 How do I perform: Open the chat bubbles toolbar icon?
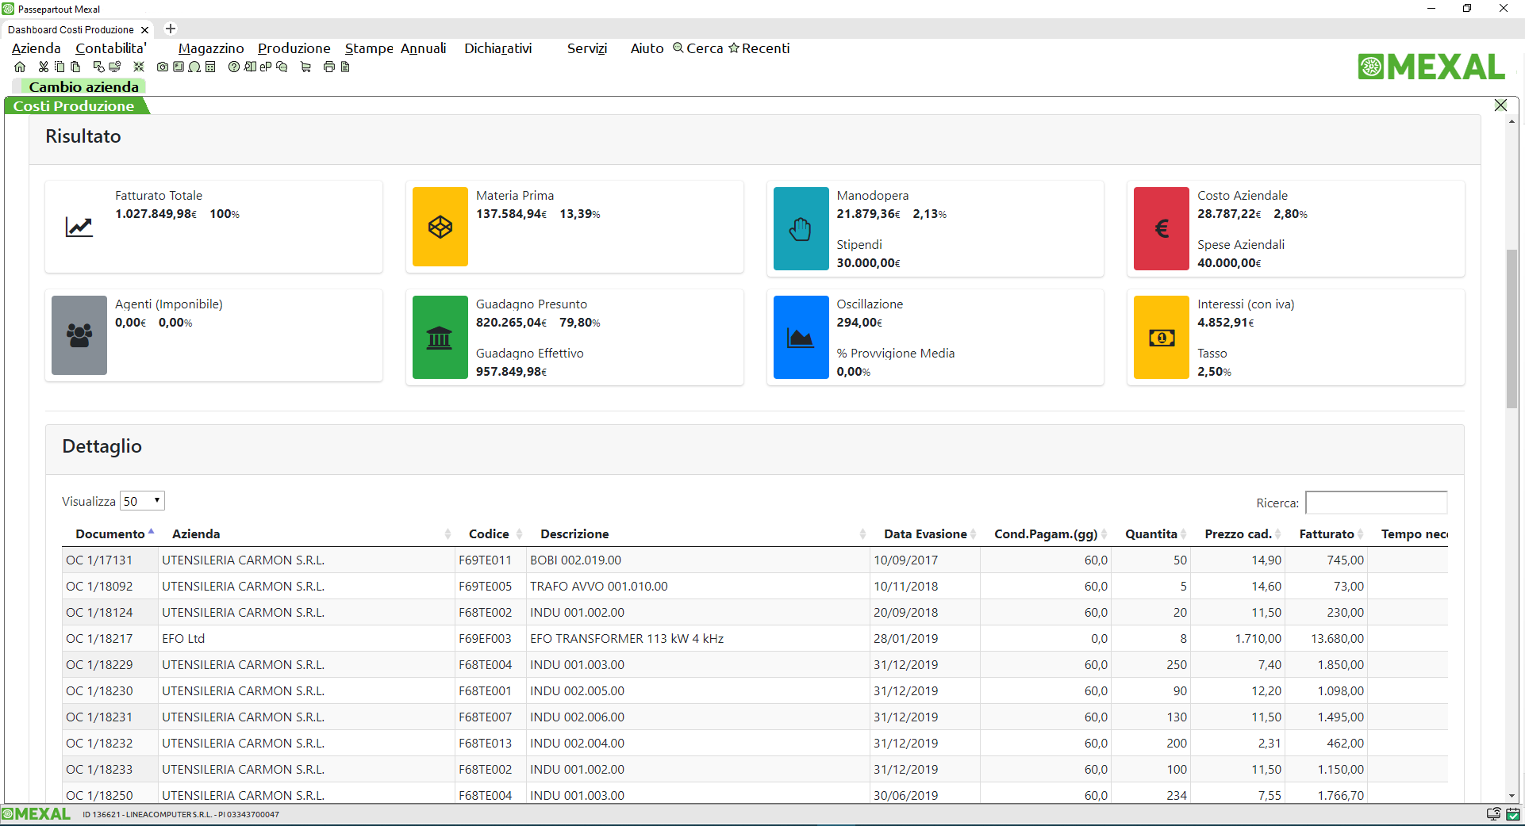282,67
